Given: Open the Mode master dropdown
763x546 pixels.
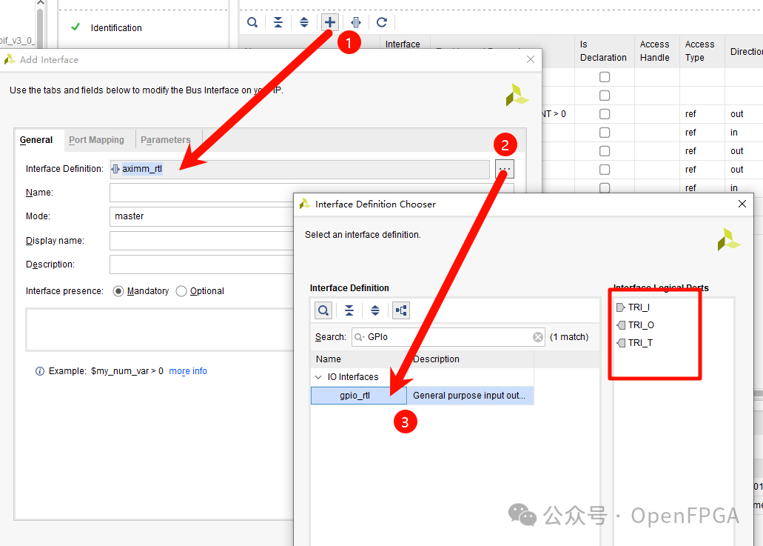Looking at the screenshot, I should coord(201,216).
